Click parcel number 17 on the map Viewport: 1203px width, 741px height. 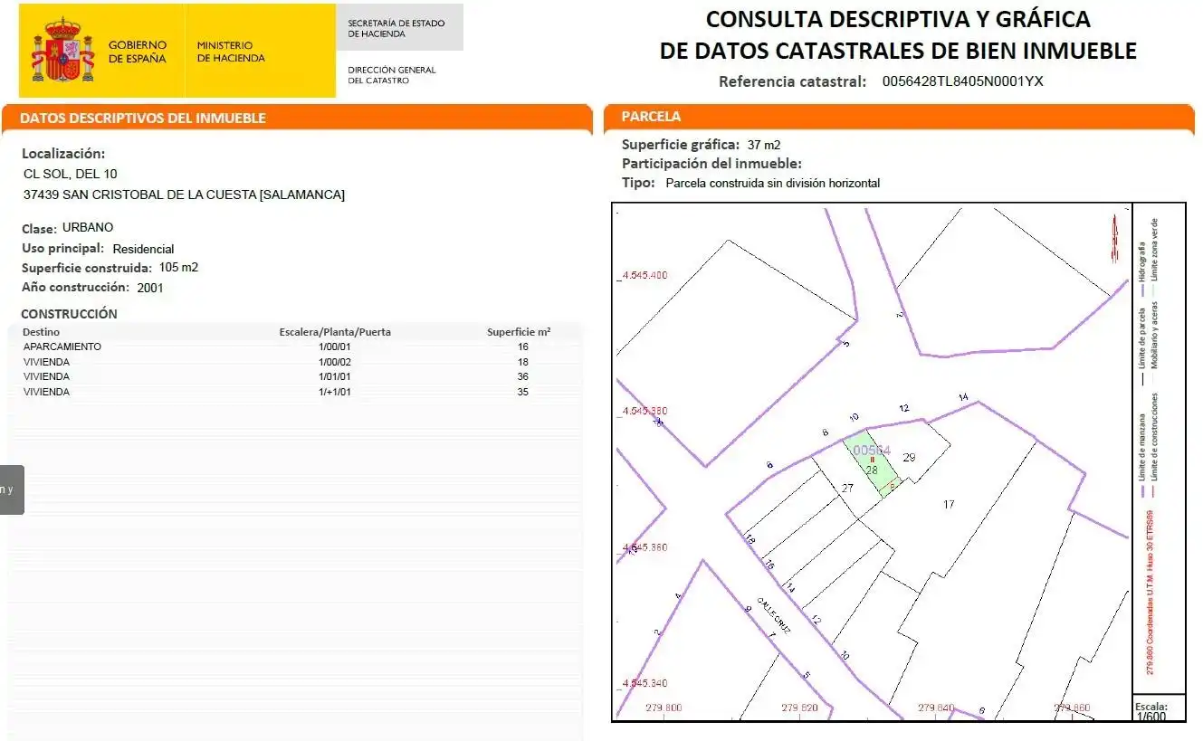(x=949, y=504)
